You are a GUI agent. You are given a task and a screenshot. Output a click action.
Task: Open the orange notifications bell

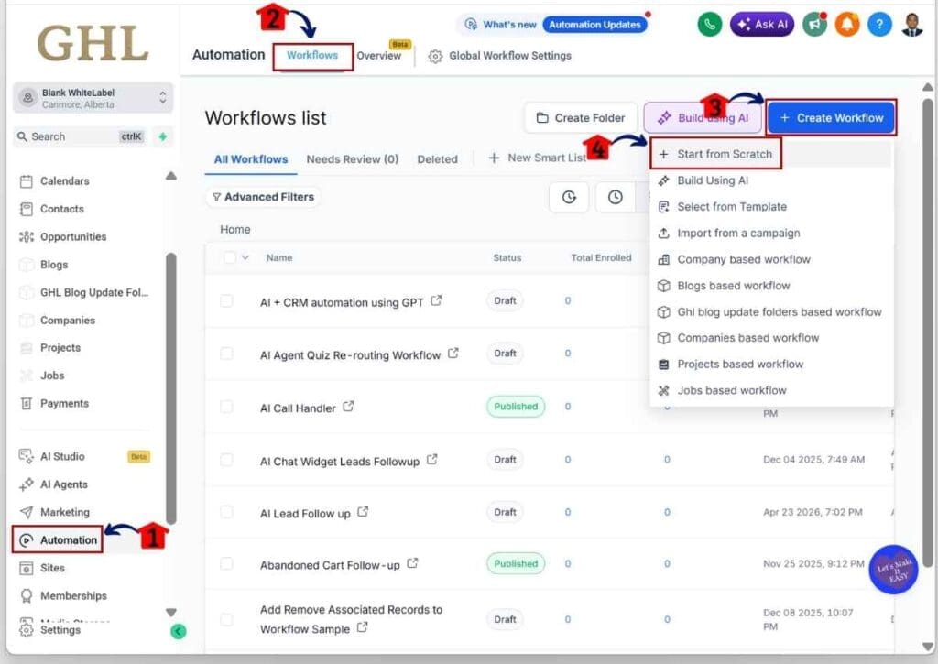tap(847, 25)
